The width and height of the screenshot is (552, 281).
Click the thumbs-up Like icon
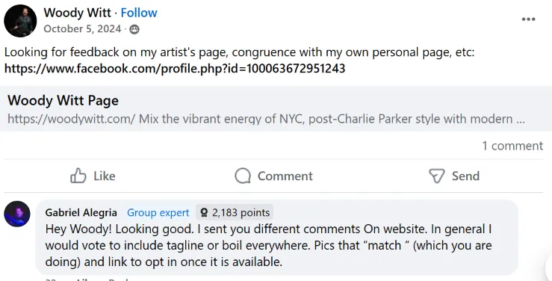tap(78, 176)
